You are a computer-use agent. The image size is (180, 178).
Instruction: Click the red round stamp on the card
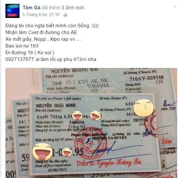click(91, 143)
